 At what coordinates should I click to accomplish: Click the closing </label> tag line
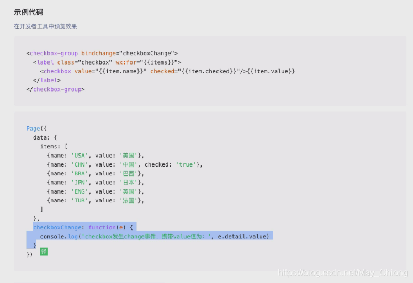[46, 81]
